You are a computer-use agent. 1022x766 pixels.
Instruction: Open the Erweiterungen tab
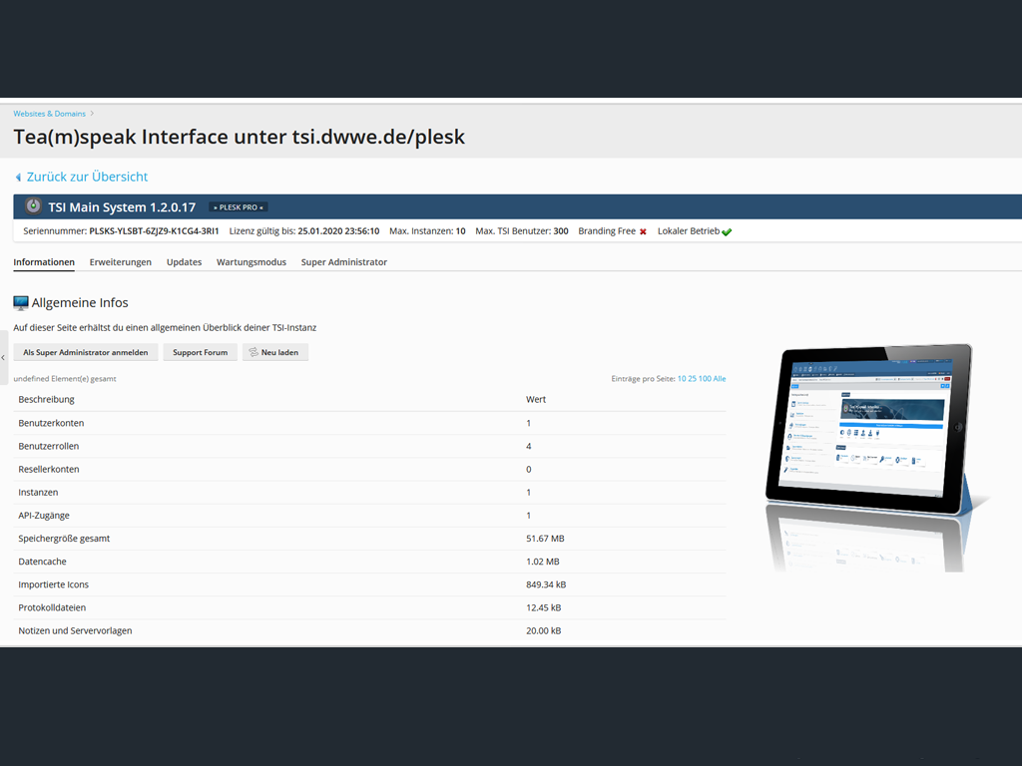(121, 262)
